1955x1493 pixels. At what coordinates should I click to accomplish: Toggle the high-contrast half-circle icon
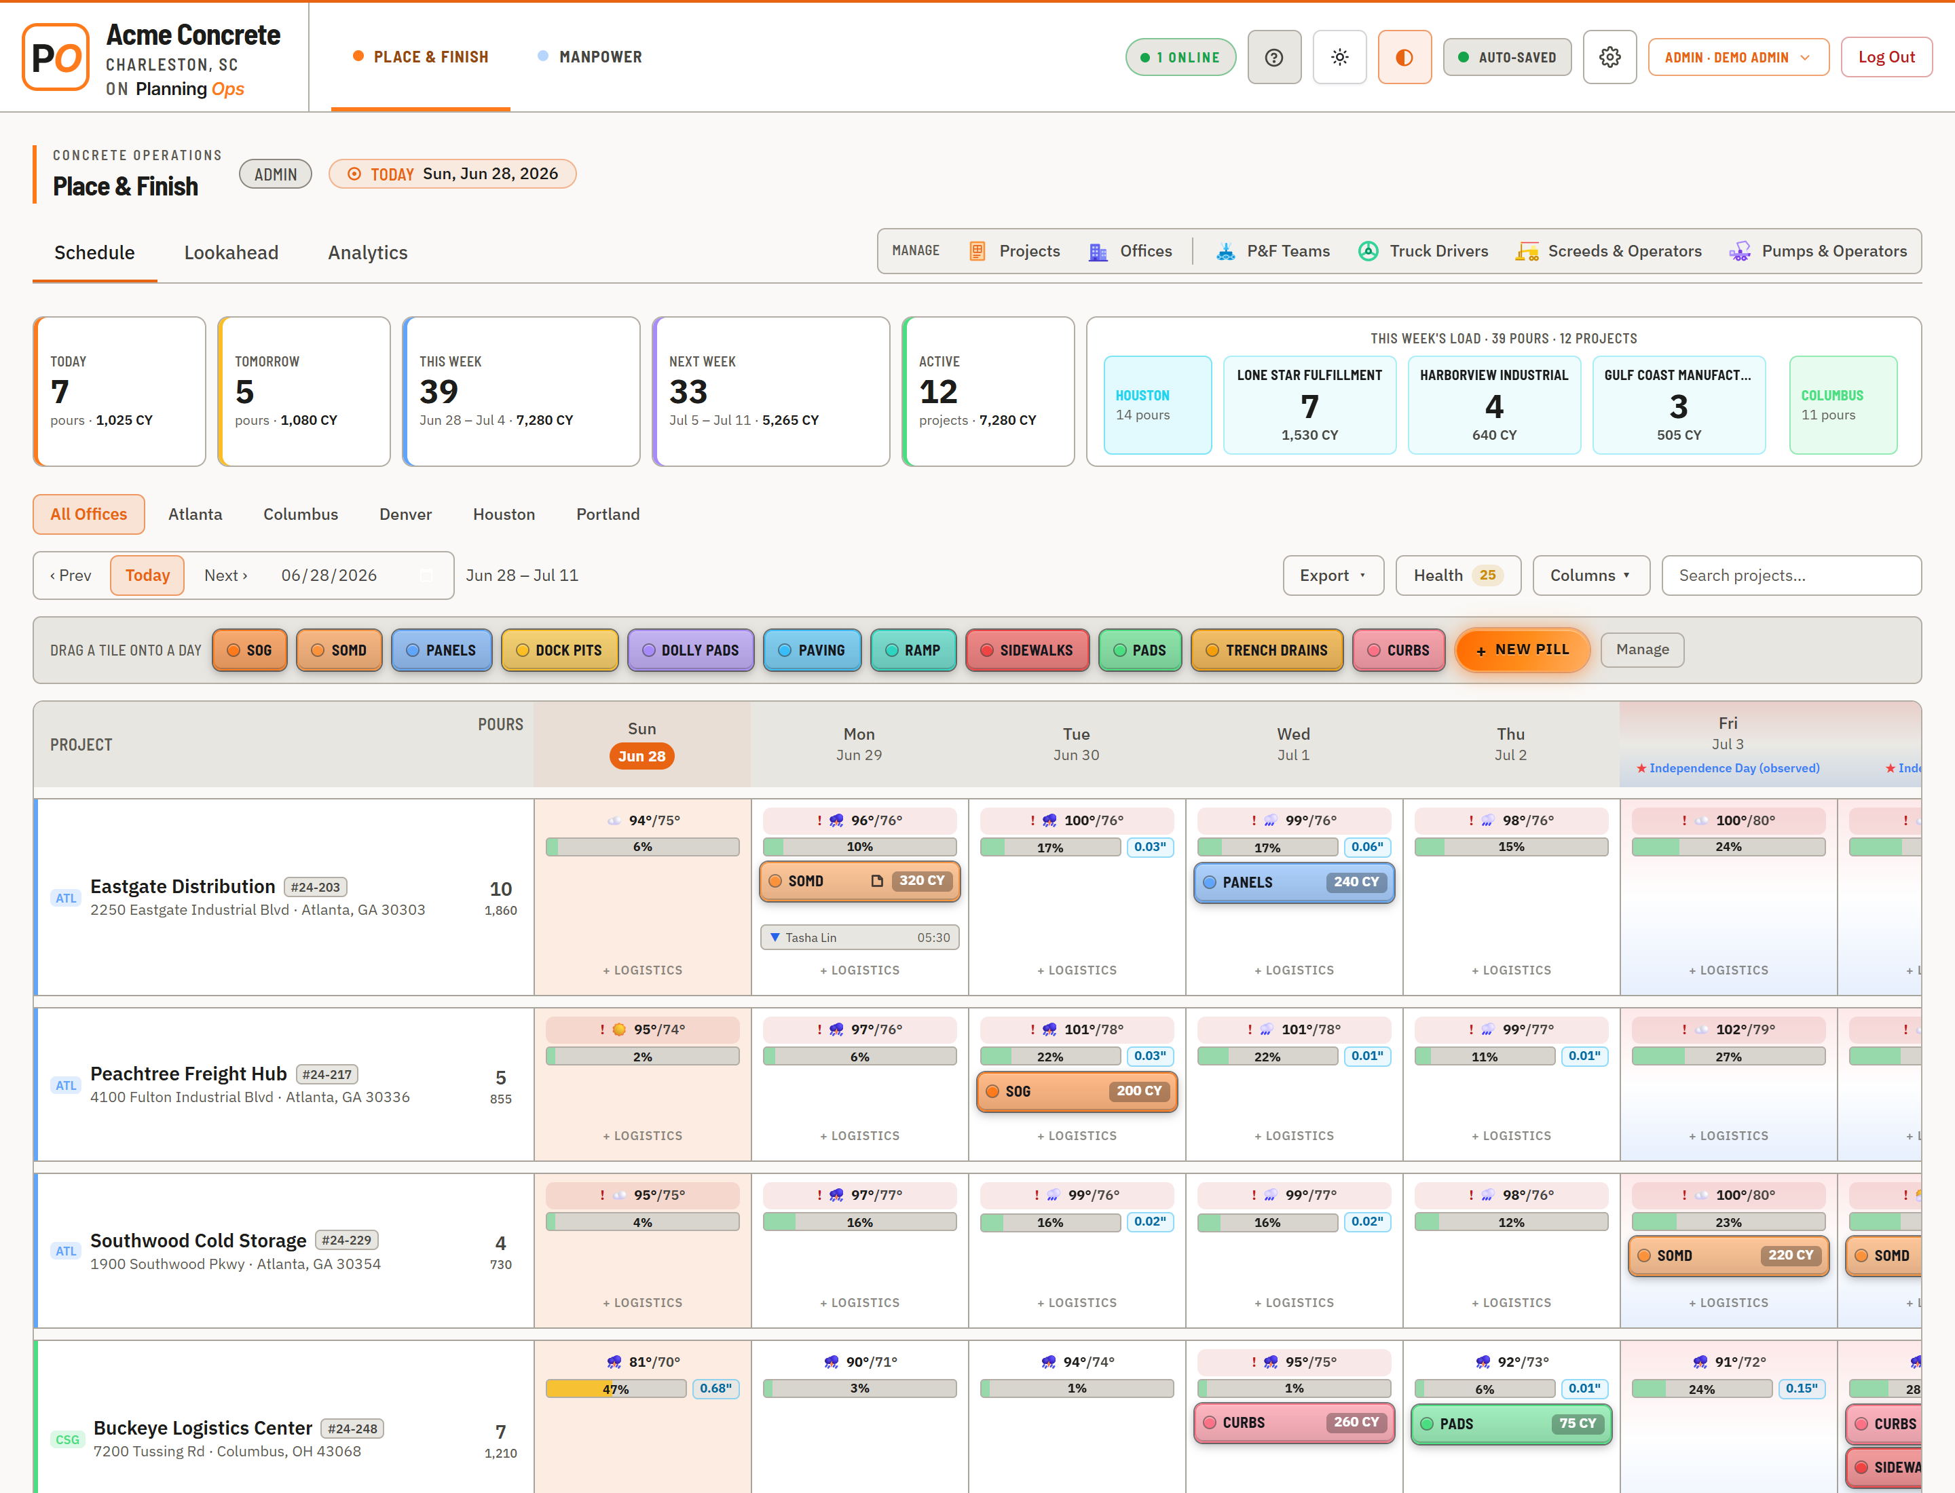(1404, 57)
